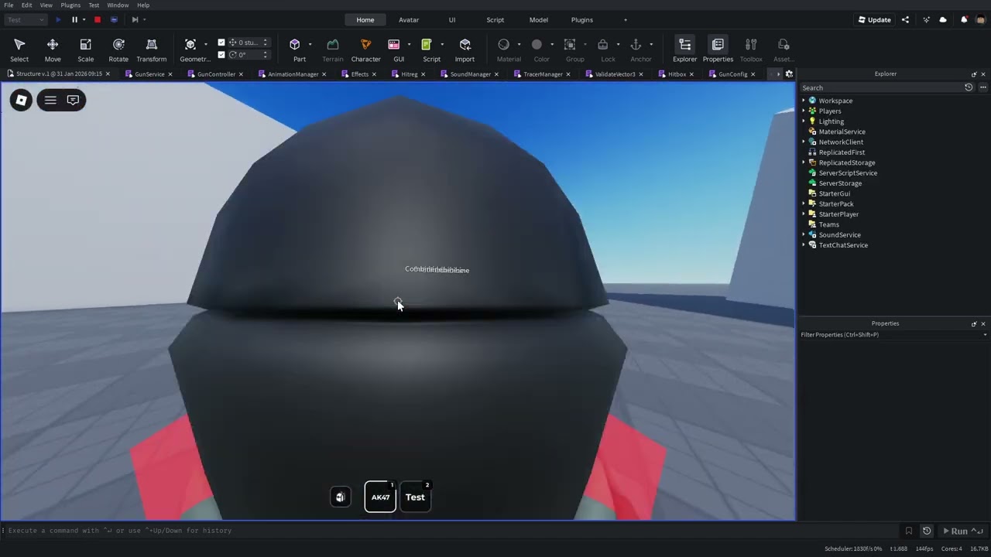This screenshot has height=557, width=991.
Task: Open the in-game chat icon
Action: pos(73,100)
